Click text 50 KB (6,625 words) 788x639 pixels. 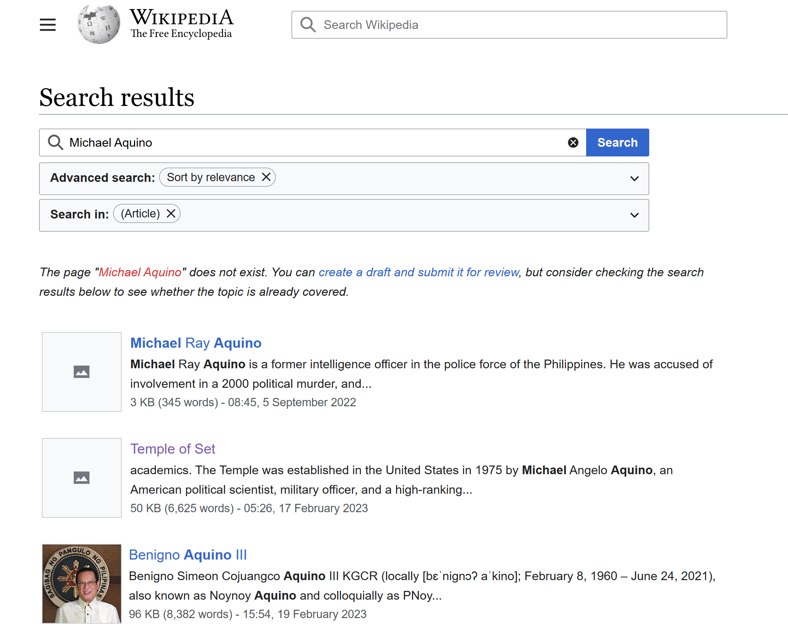(x=182, y=508)
